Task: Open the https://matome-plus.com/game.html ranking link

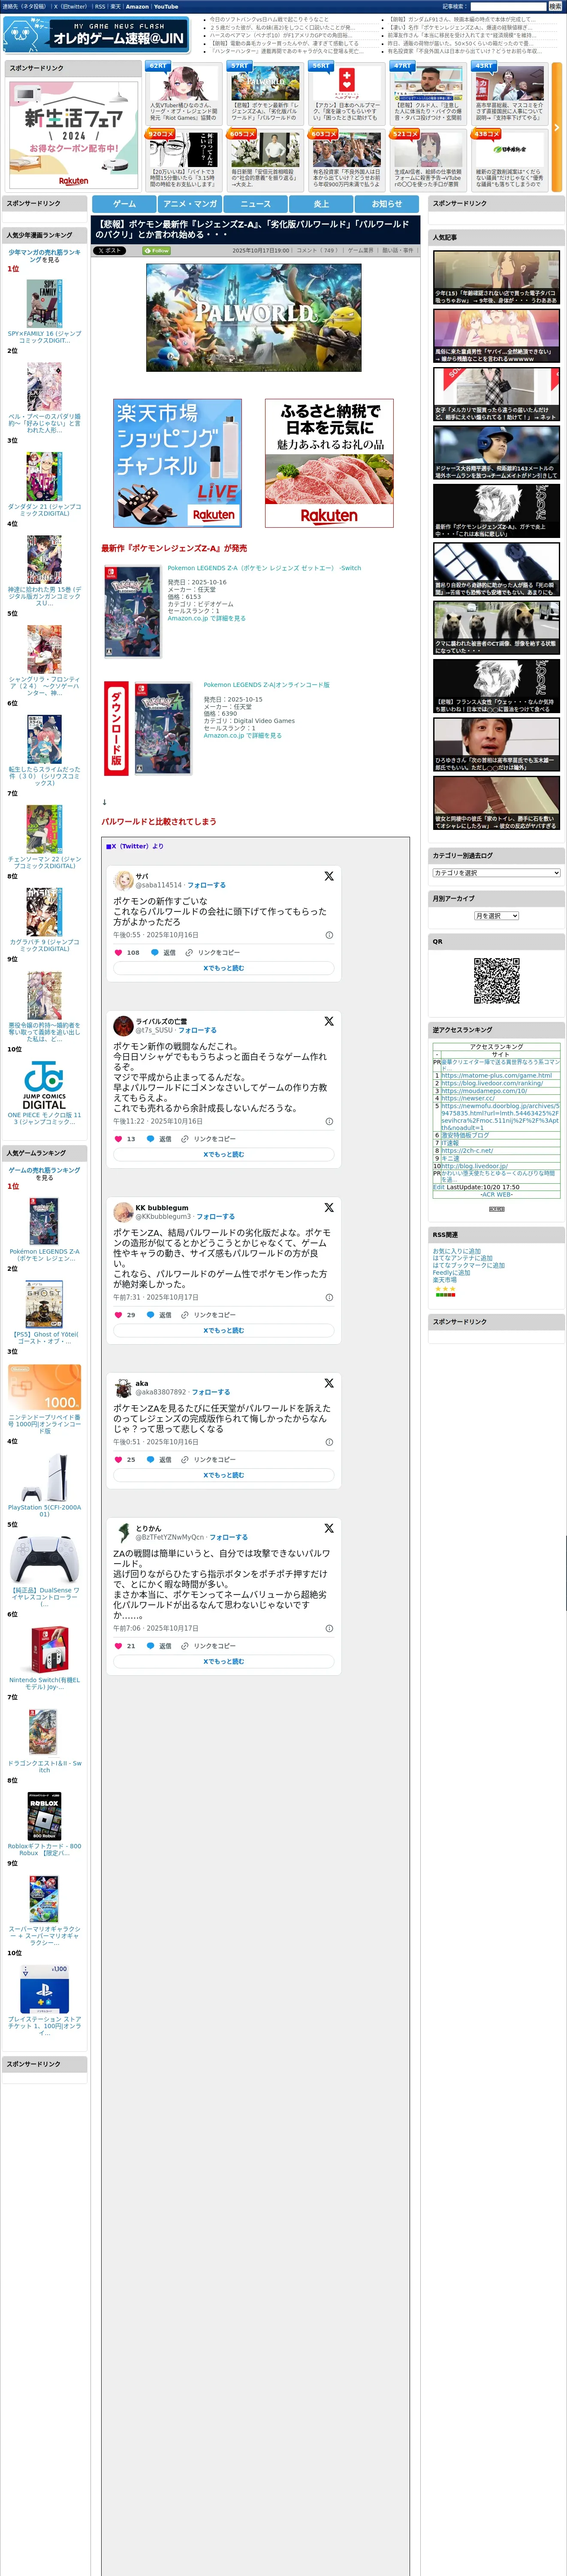Action: [496, 1075]
